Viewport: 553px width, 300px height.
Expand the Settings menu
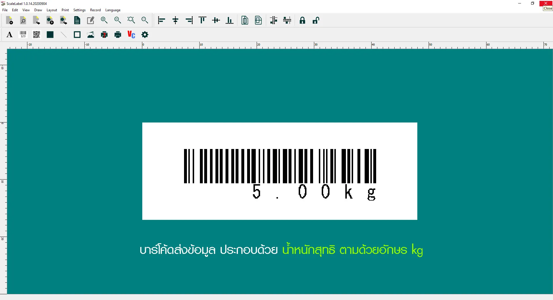[79, 10]
